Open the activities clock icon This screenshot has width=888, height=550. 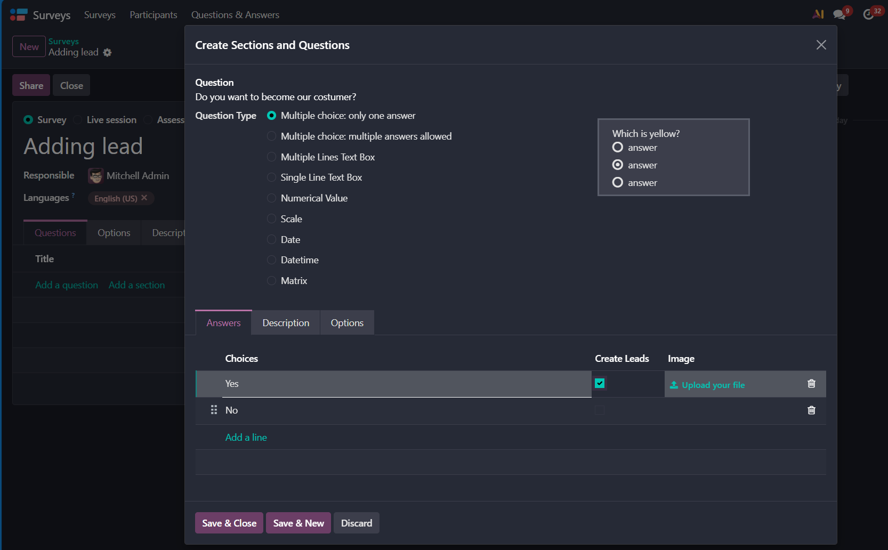(868, 14)
